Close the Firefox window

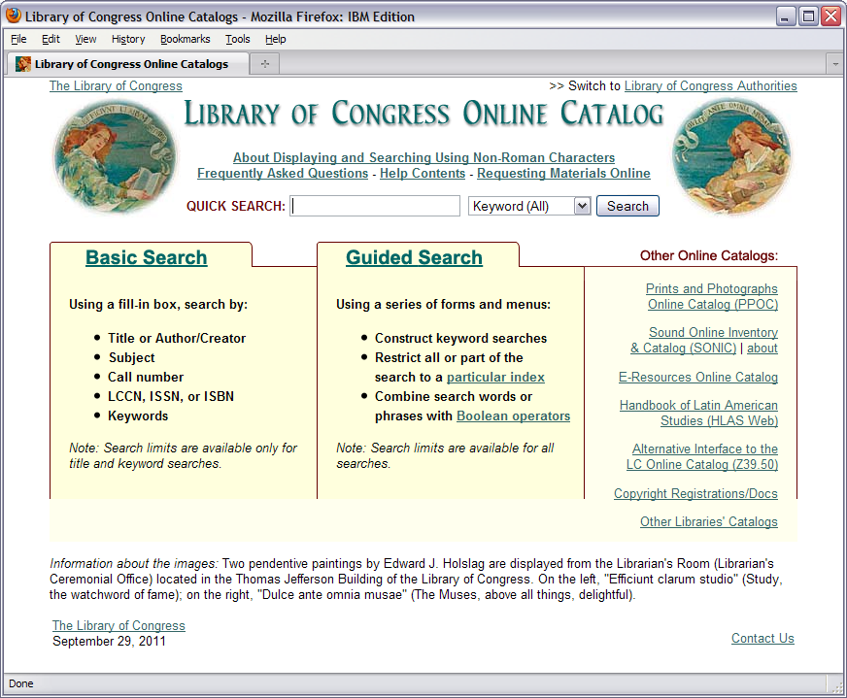(x=830, y=17)
